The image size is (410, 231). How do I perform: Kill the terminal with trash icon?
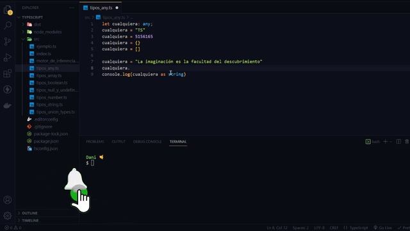tap(407, 141)
